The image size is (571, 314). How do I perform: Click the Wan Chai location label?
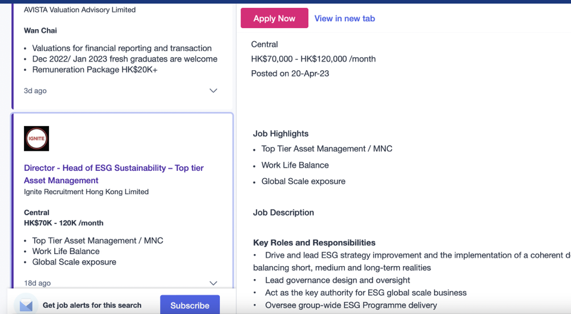pos(41,30)
